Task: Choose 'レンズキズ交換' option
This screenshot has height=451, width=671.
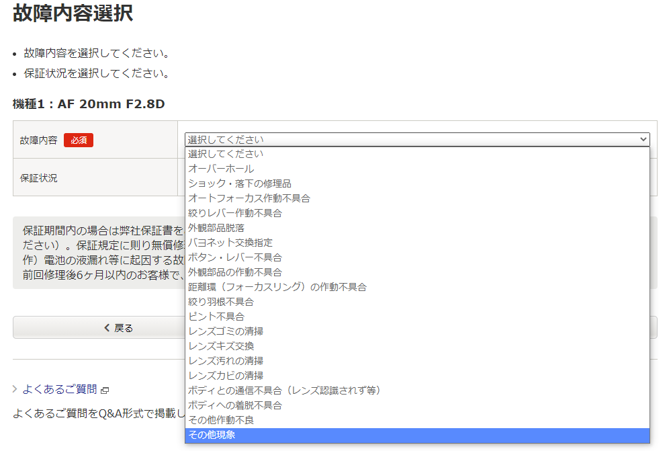Action: tap(221, 346)
